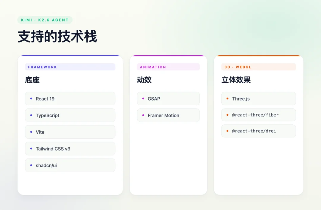Click the 动效 card heading
Viewport: 321px width, 210px height.
(144, 80)
